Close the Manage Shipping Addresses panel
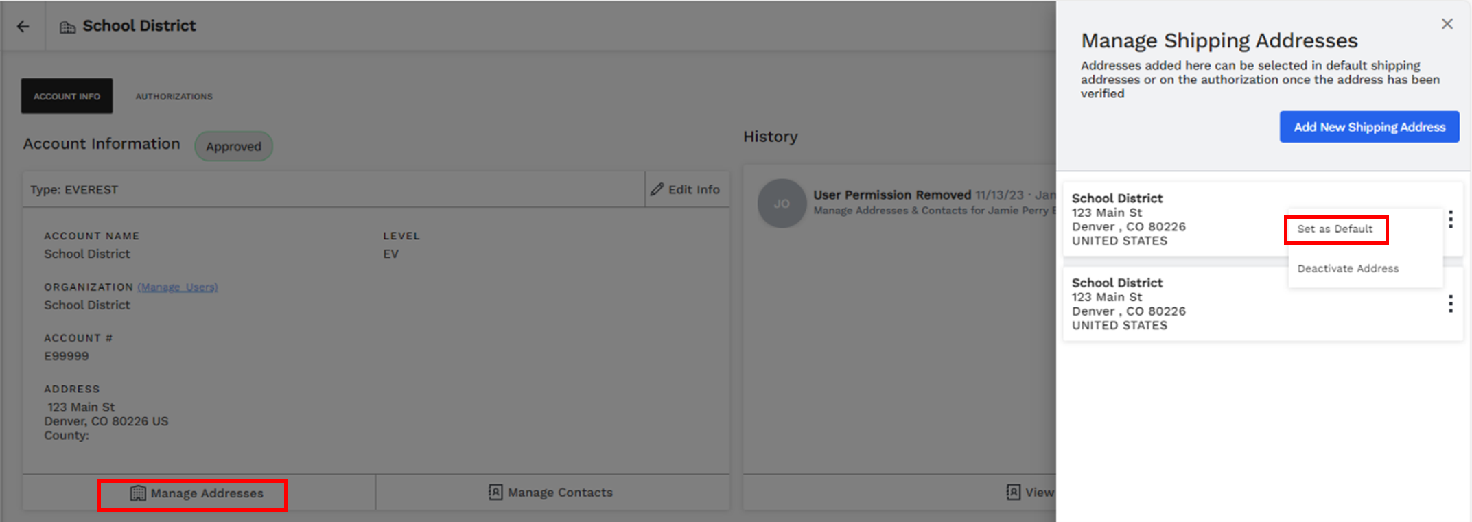 click(1447, 23)
